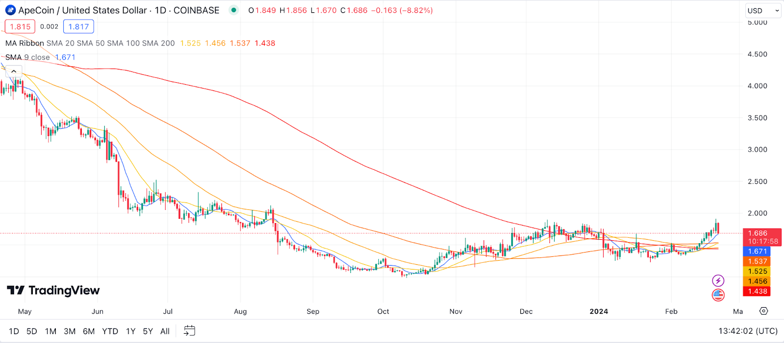Click the orange 1.456 price label

pyautogui.click(x=757, y=281)
